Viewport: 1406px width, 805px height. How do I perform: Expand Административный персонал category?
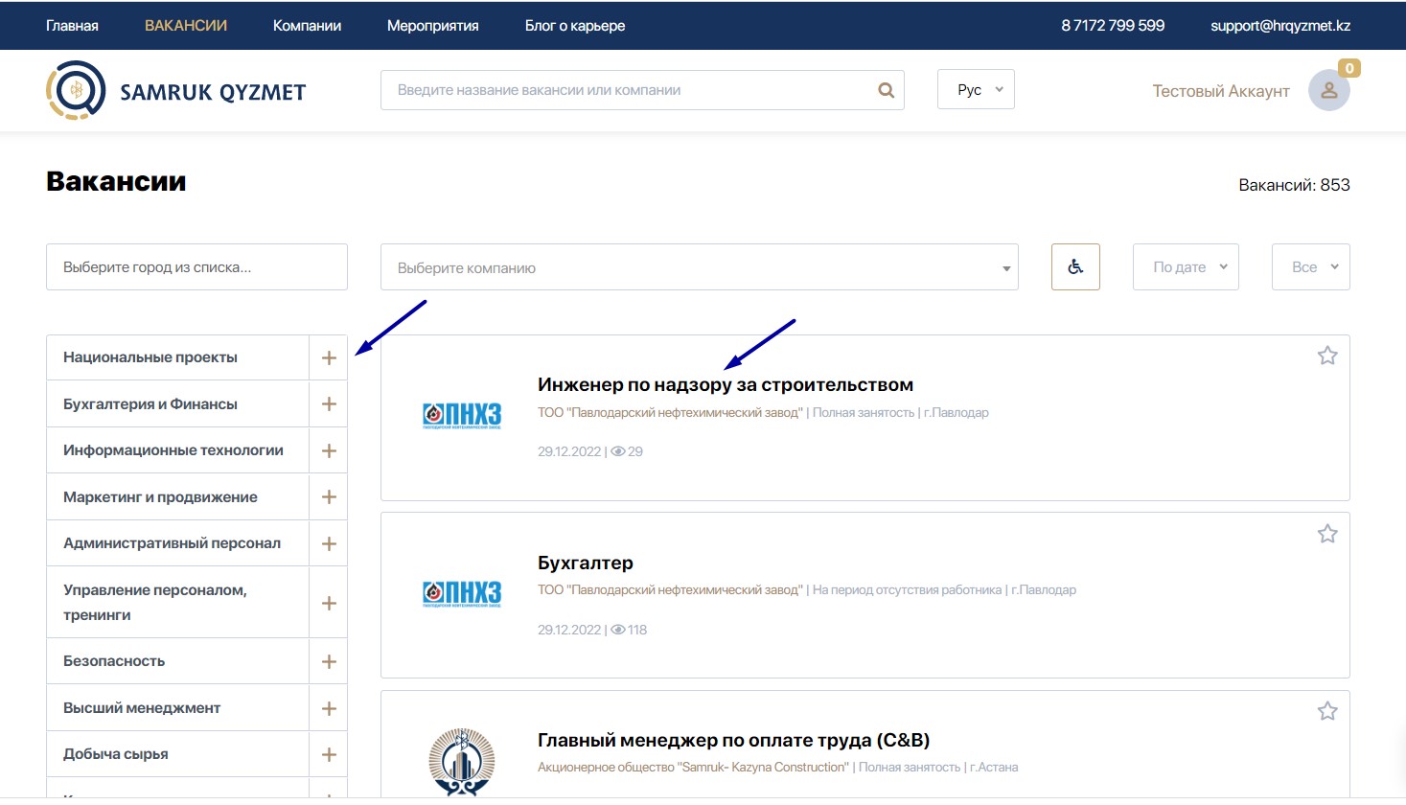(x=329, y=543)
